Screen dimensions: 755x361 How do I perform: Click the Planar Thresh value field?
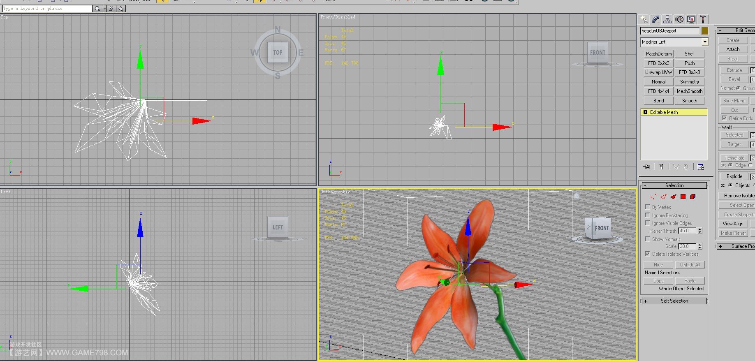click(687, 231)
